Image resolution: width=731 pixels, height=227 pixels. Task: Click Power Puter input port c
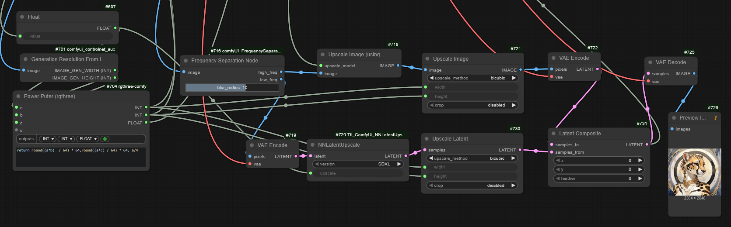(x=17, y=123)
